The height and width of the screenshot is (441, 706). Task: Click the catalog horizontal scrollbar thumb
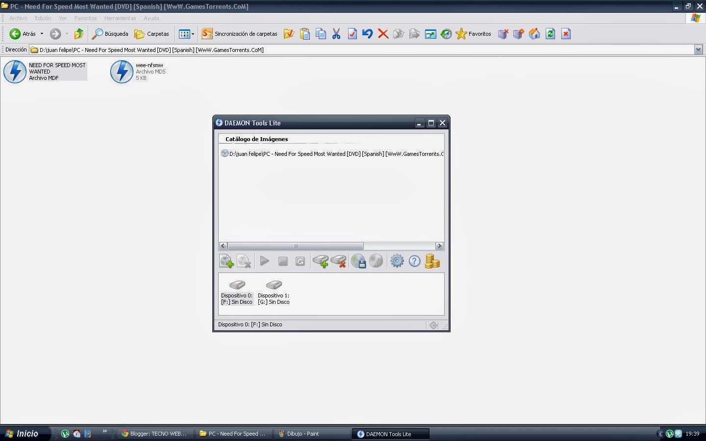(x=296, y=246)
